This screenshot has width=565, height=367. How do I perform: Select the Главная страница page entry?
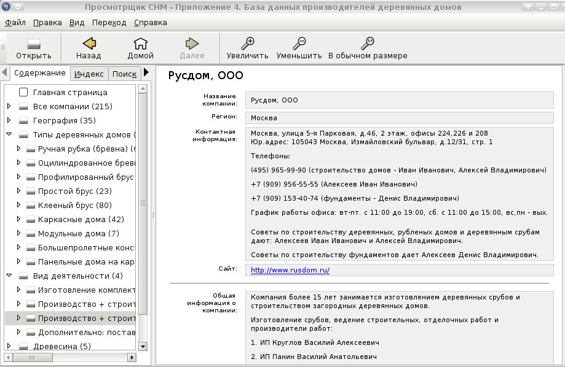[x=70, y=93]
